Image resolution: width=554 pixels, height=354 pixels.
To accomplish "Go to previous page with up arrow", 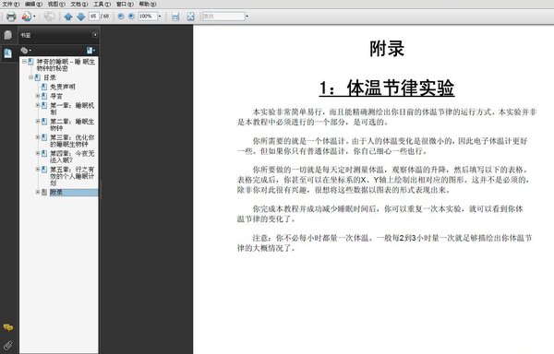I will pyautogui.click(x=68, y=17).
